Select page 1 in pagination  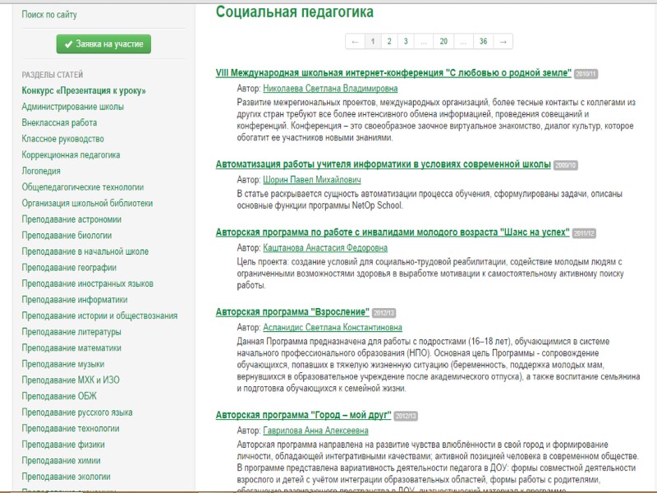pyautogui.click(x=373, y=41)
